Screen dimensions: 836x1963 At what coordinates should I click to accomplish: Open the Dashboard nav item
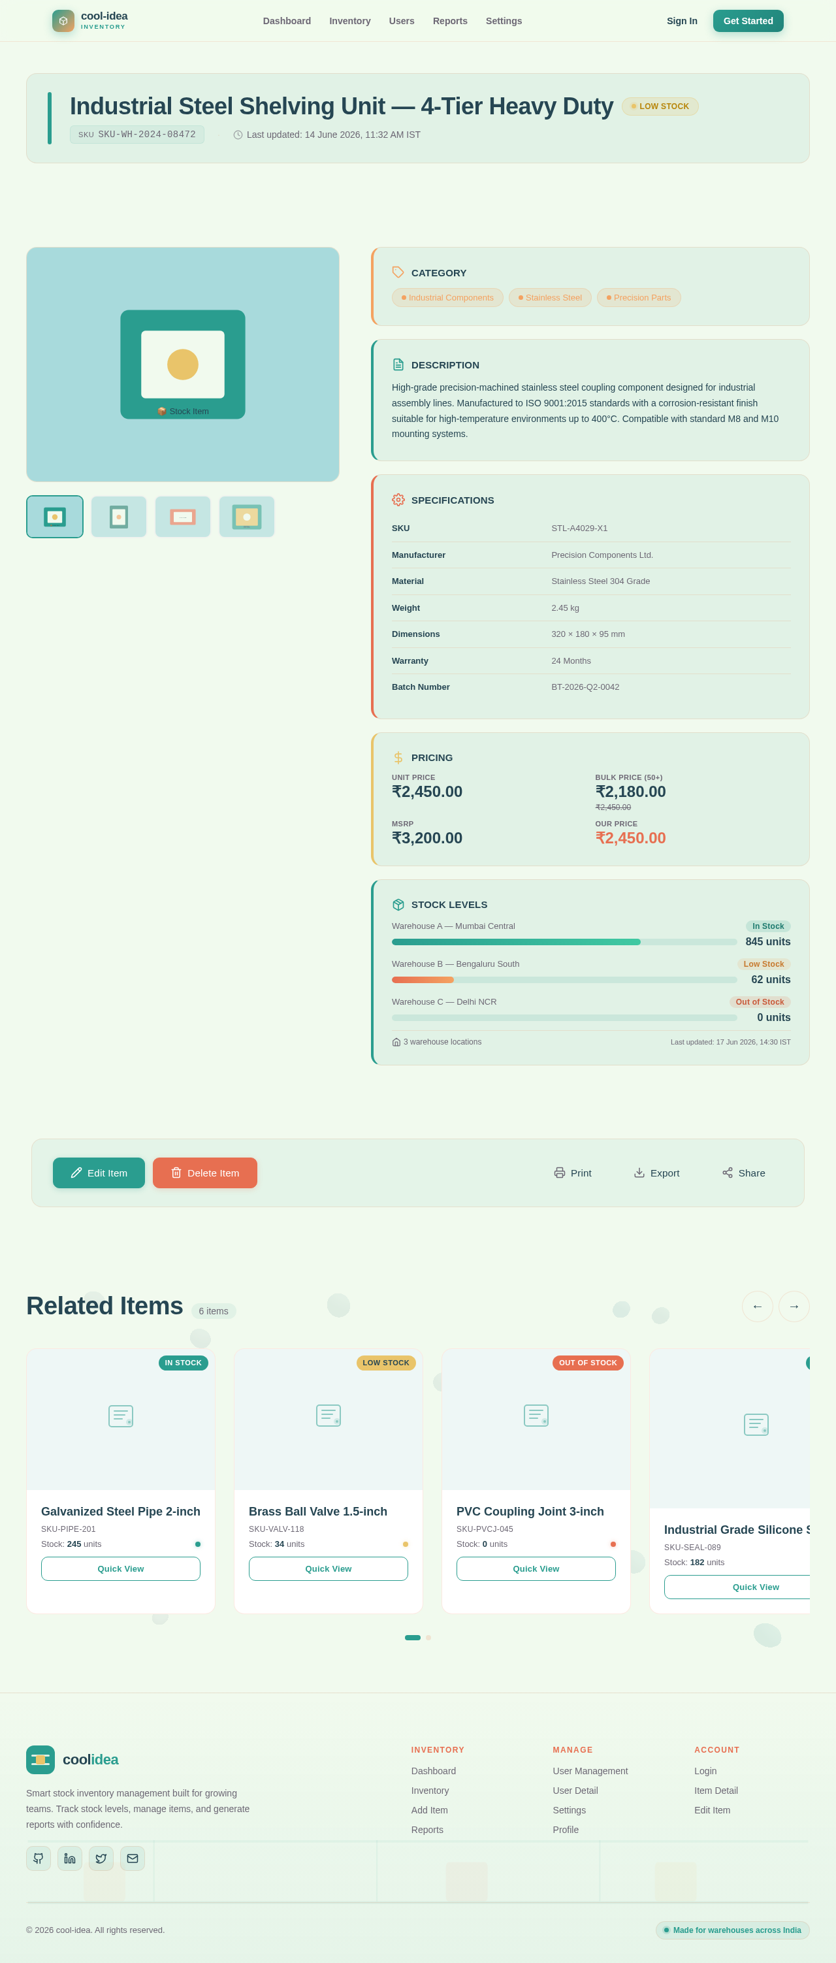pyautogui.click(x=287, y=20)
